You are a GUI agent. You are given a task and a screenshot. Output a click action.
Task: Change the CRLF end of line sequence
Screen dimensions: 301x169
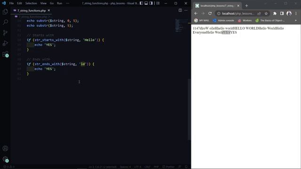coord(147,167)
